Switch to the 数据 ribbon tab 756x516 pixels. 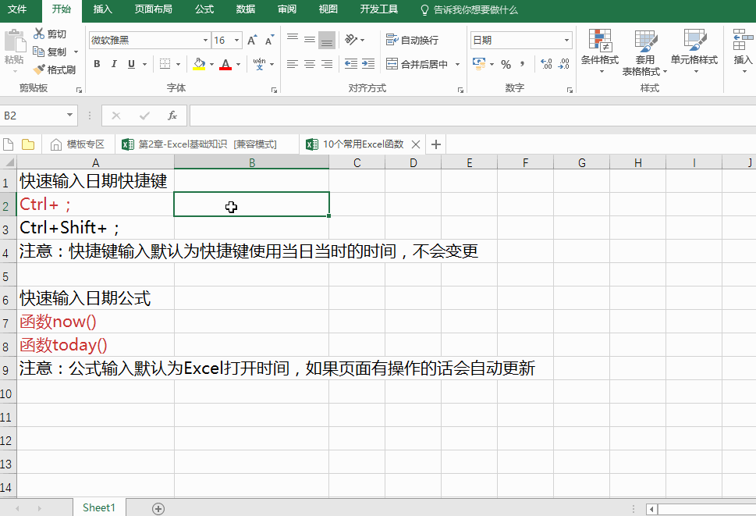tap(246, 9)
